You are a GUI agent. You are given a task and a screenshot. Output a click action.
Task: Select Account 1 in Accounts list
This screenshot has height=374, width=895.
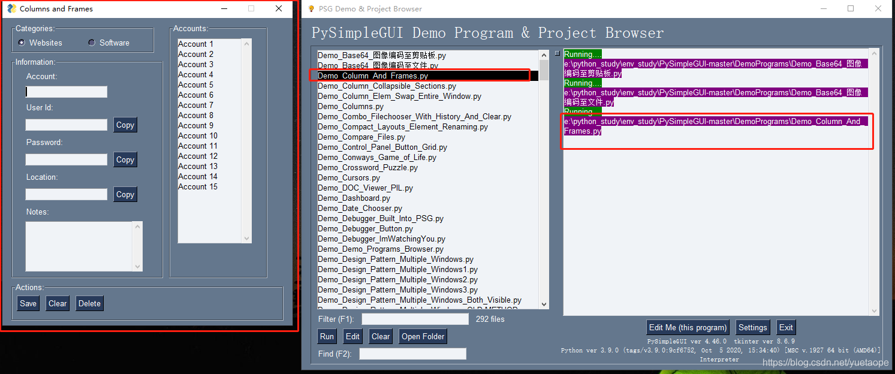click(209, 44)
